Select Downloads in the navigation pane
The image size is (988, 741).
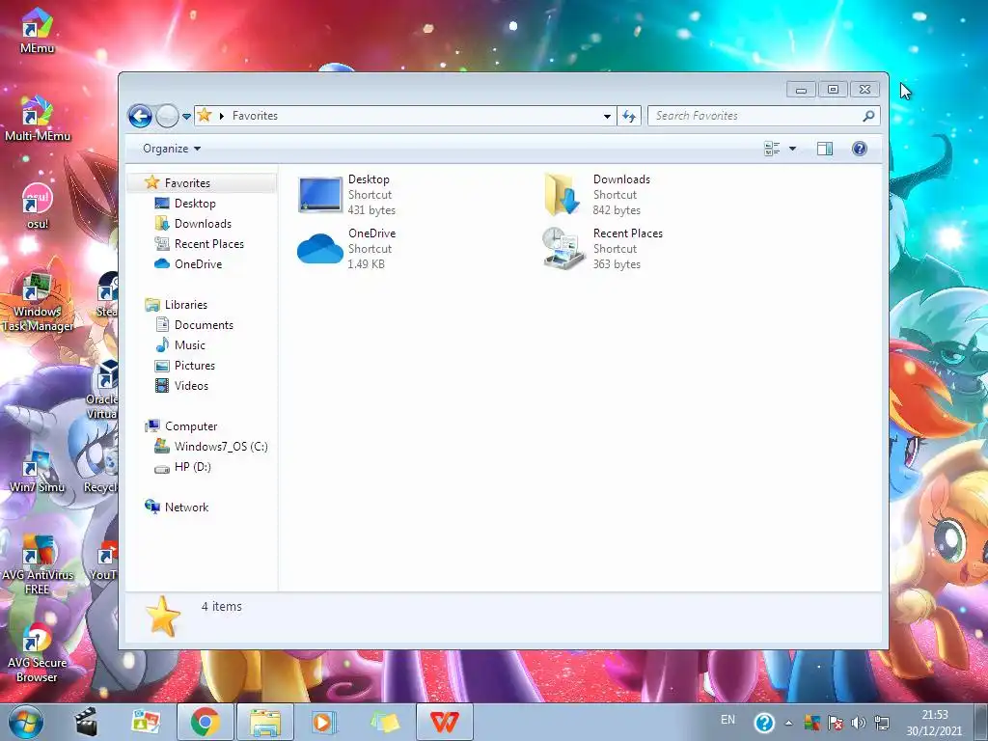click(203, 224)
